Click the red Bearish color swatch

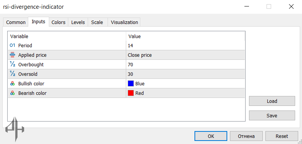point(131,93)
